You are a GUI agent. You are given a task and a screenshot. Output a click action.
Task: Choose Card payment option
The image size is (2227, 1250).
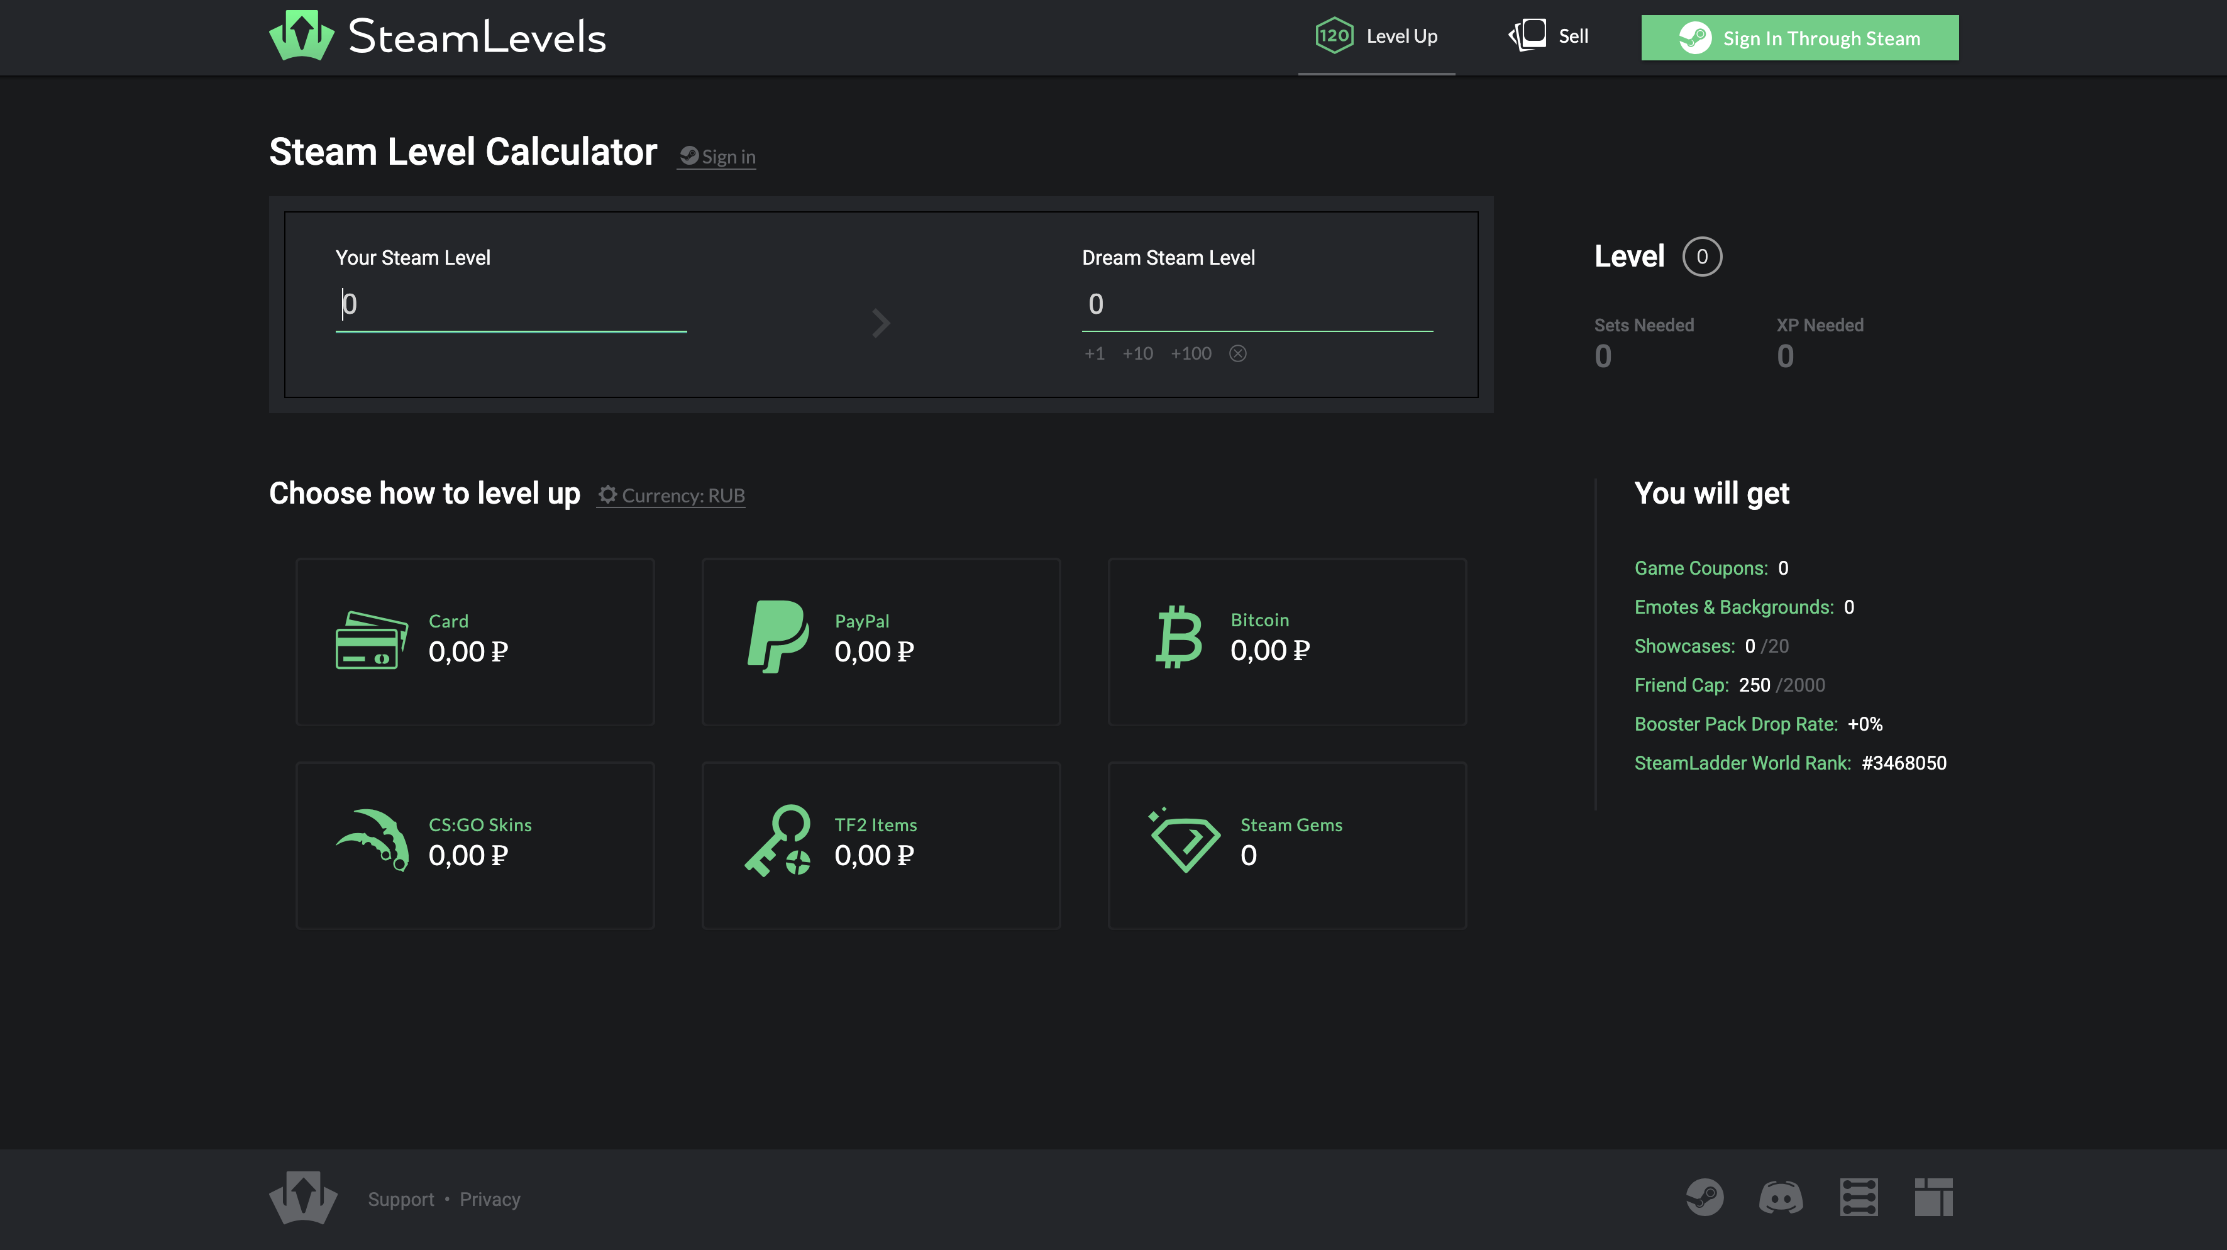tap(475, 641)
